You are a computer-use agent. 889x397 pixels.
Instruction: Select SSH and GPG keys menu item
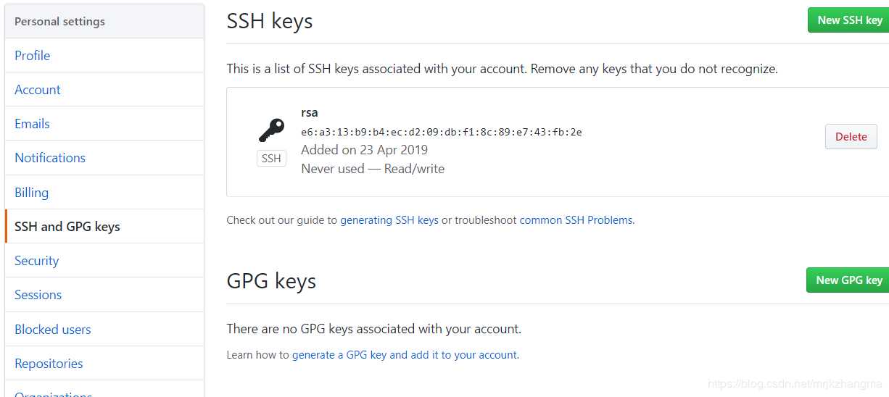pos(104,226)
